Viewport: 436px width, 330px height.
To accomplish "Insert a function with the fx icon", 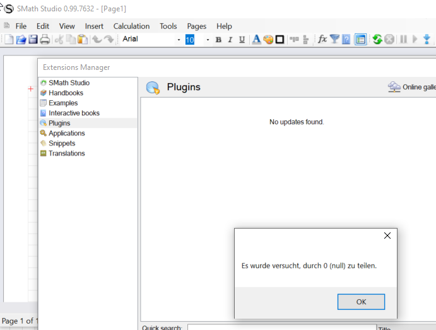I will coord(322,40).
